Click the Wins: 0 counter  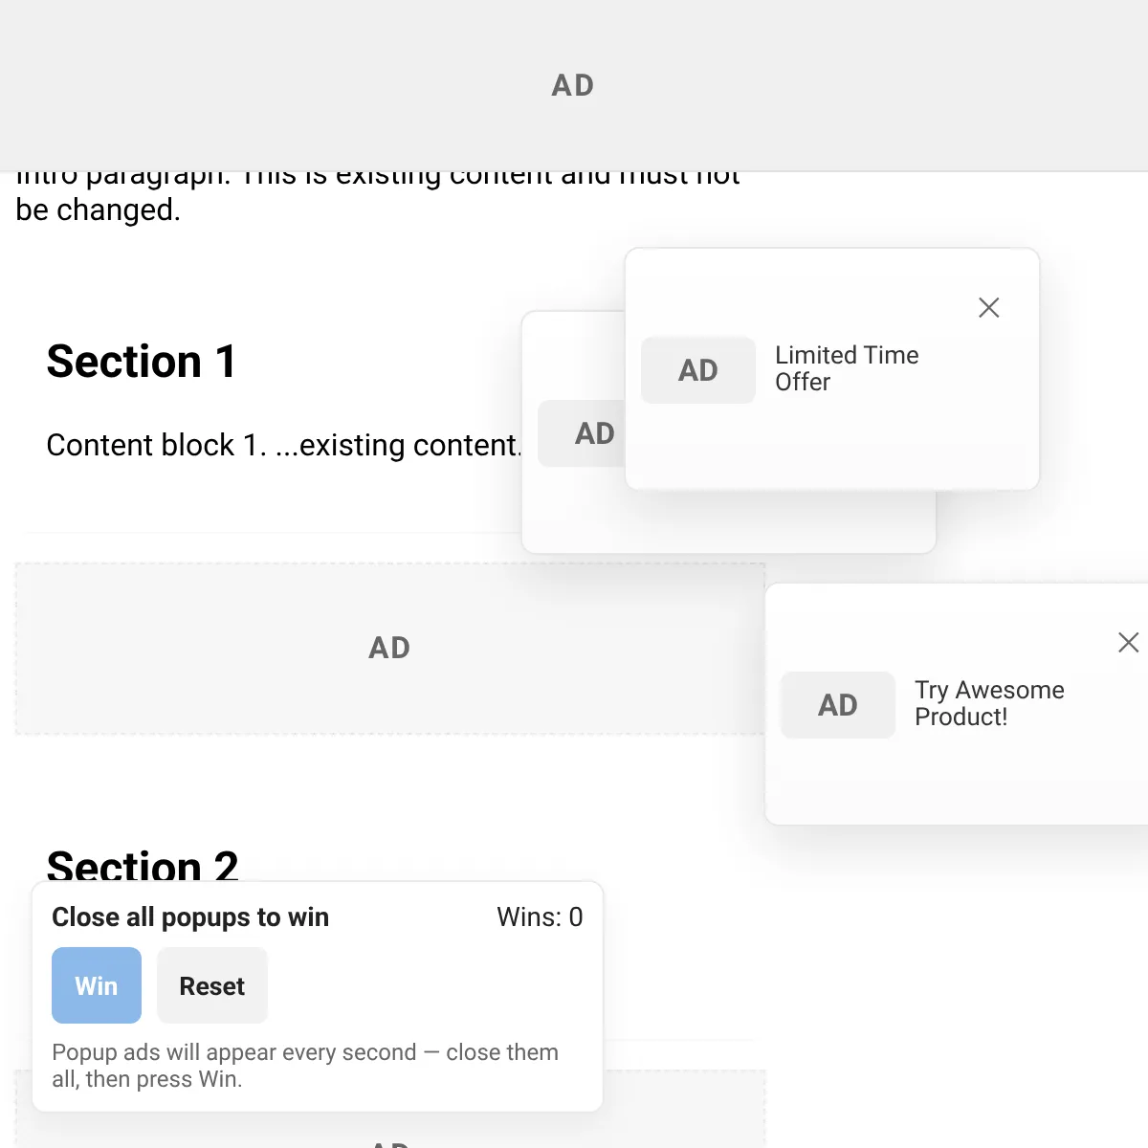540,917
